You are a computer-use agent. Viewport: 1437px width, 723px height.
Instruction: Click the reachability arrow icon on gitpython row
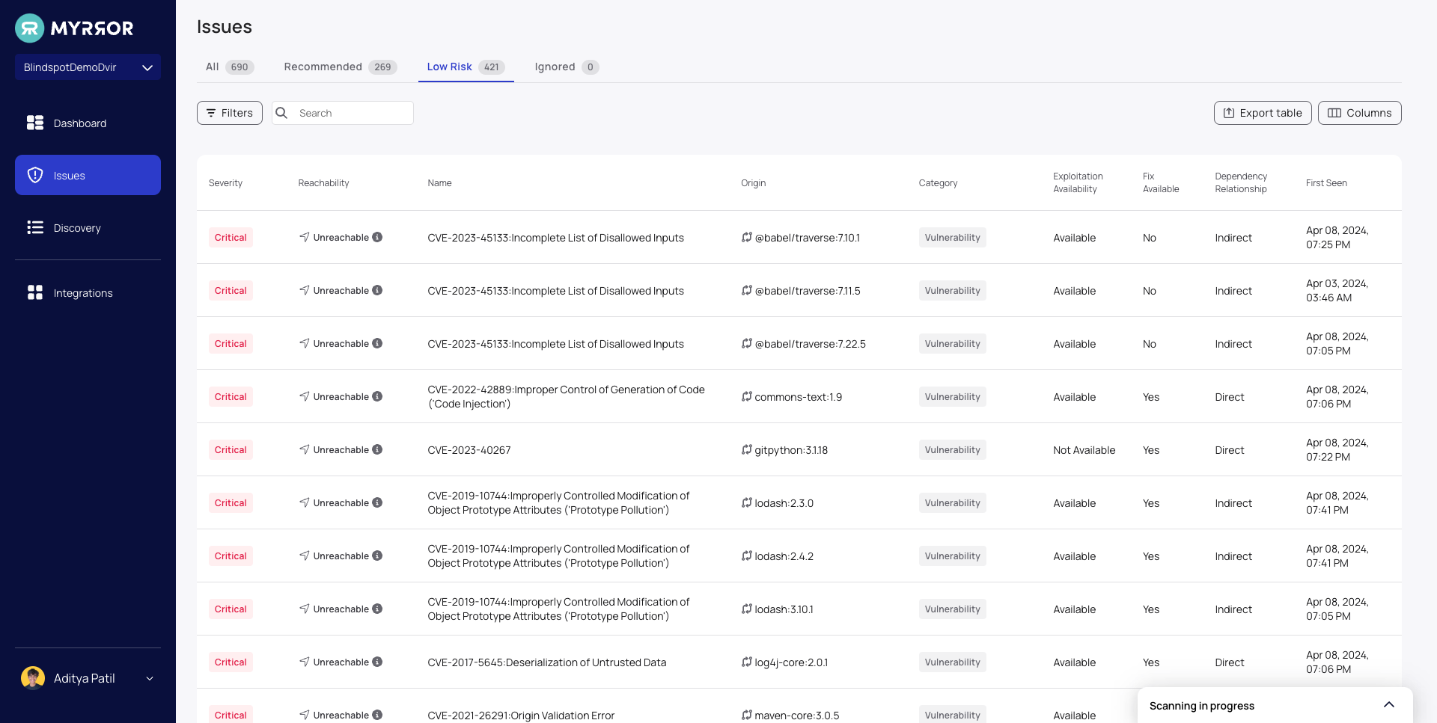pyautogui.click(x=305, y=449)
